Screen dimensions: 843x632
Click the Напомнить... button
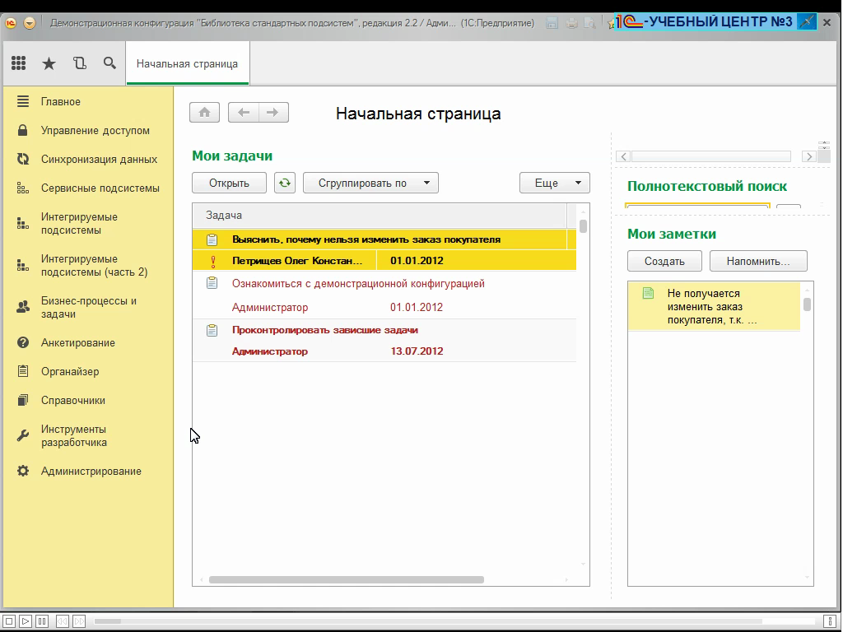[x=758, y=261]
